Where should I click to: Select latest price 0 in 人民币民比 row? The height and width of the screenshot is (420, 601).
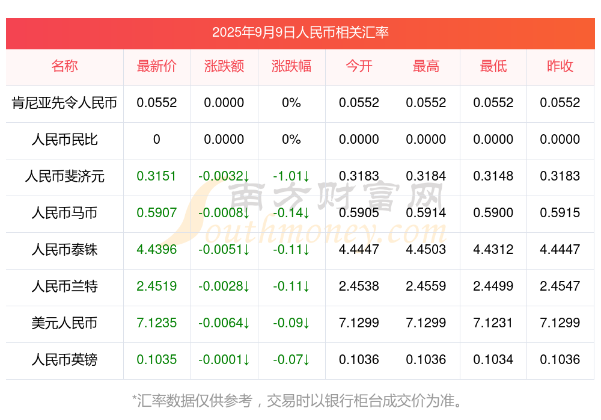point(157,139)
